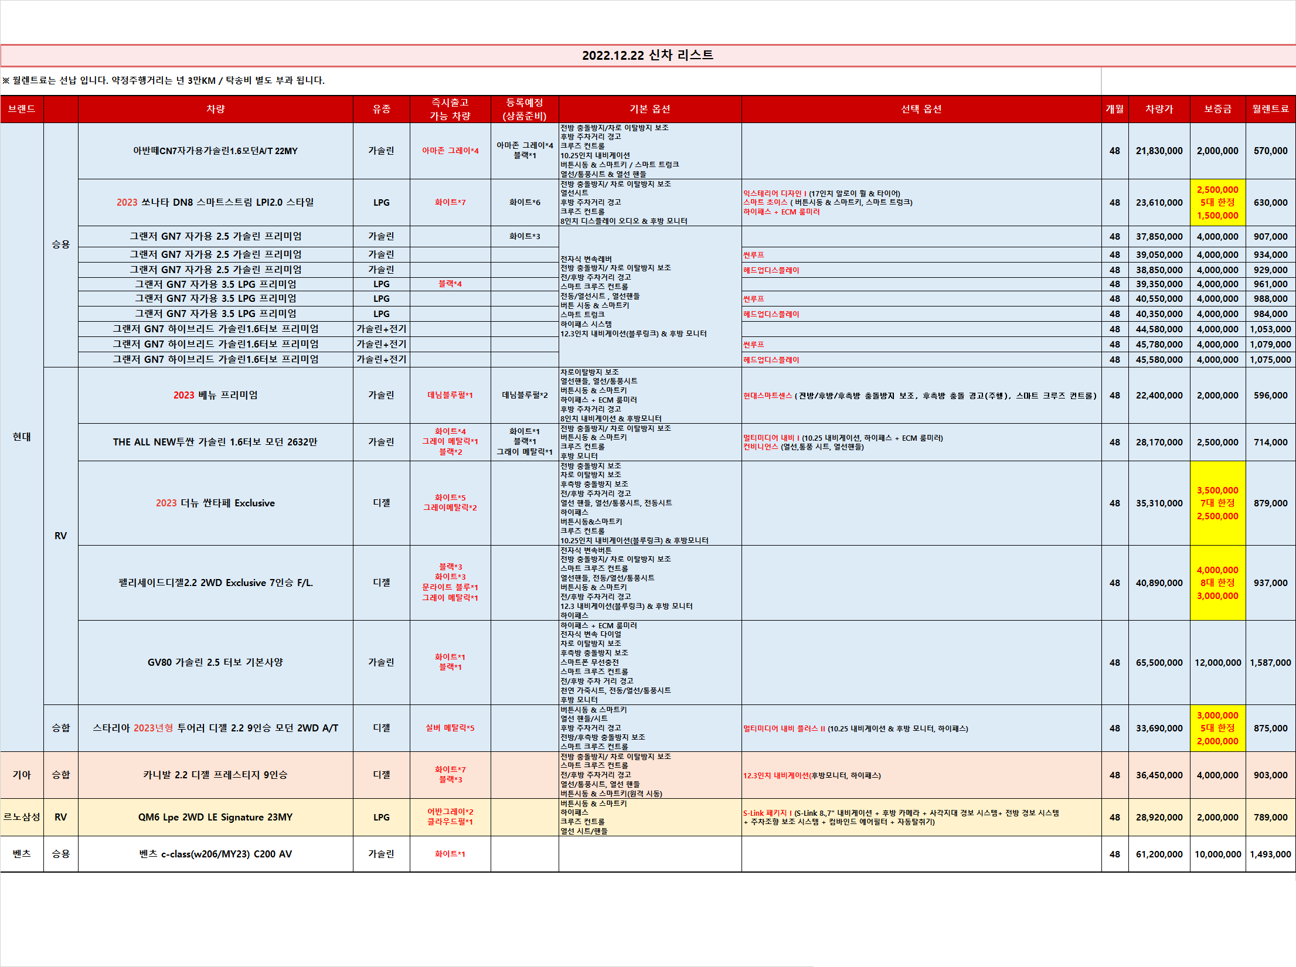Click the '현대스마트센스' option text

[x=767, y=396]
